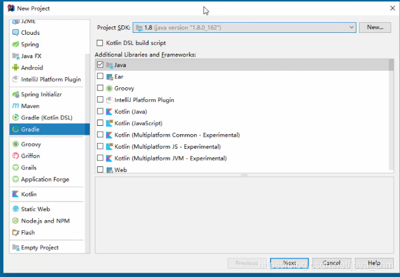The width and height of the screenshot is (400, 277).
Task: Click the Kotlin (JavaScript) framework icon
Action: tap(109, 123)
